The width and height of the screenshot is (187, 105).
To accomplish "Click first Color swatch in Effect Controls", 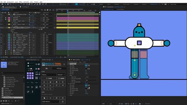I will pyautogui.click(x=86, y=65).
